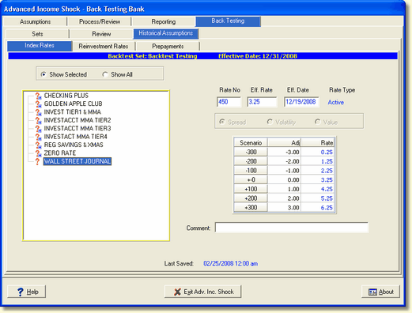Switch to the Reinvestment Rates tab
The image size is (412, 313).
click(104, 47)
